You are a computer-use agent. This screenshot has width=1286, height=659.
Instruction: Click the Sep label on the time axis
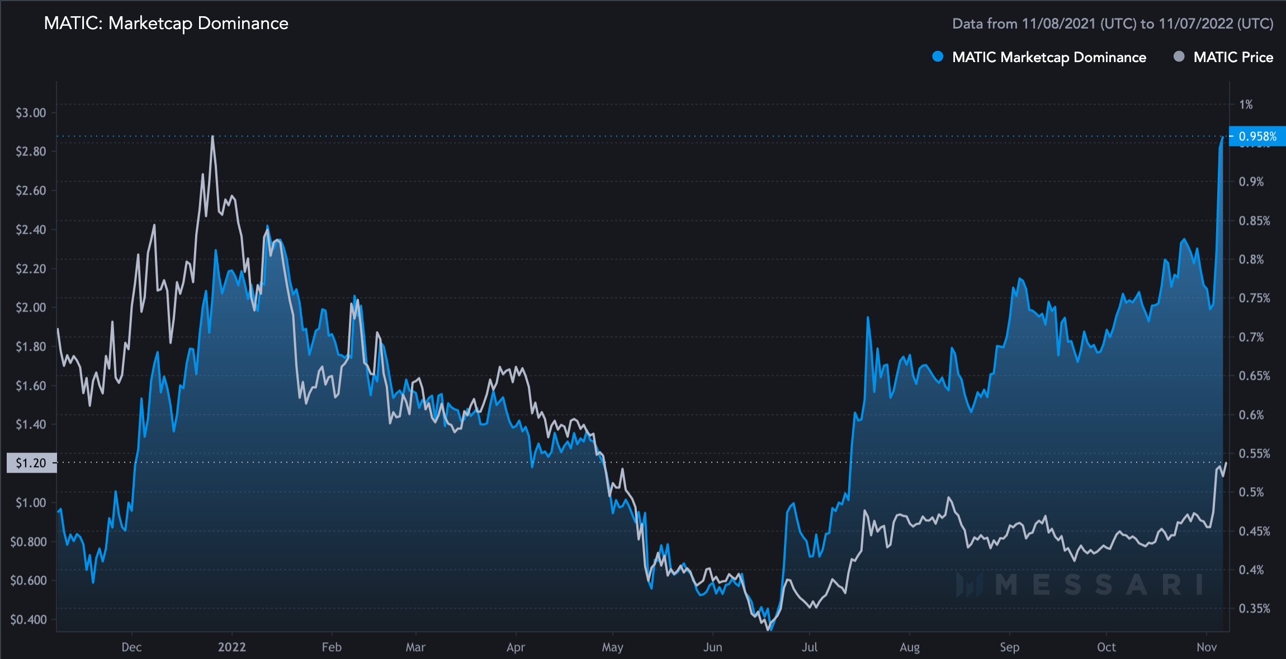[x=1010, y=647]
